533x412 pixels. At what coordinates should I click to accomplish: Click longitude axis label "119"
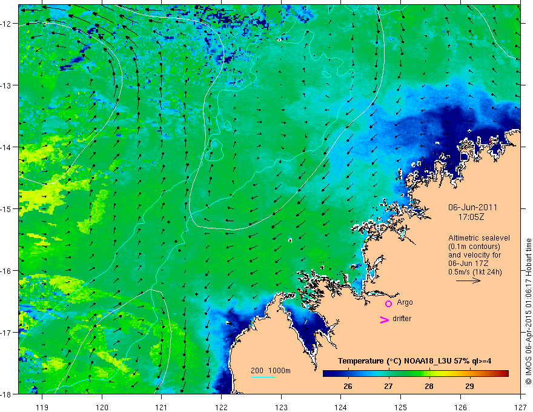click(42, 407)
